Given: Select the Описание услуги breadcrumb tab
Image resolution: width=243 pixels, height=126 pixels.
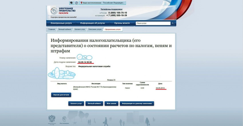Looking at the screenshot, I should click(x=95, y=29).
